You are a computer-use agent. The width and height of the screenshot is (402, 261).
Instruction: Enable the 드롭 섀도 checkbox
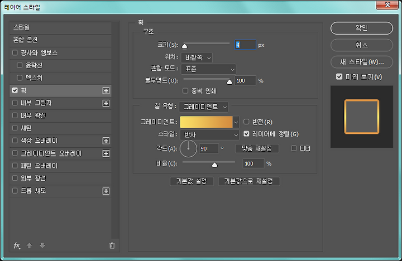click(15, 191)
